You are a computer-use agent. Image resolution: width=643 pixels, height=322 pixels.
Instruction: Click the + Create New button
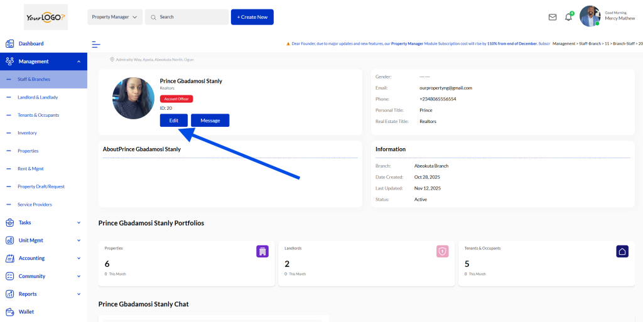(x=252, y=17)
